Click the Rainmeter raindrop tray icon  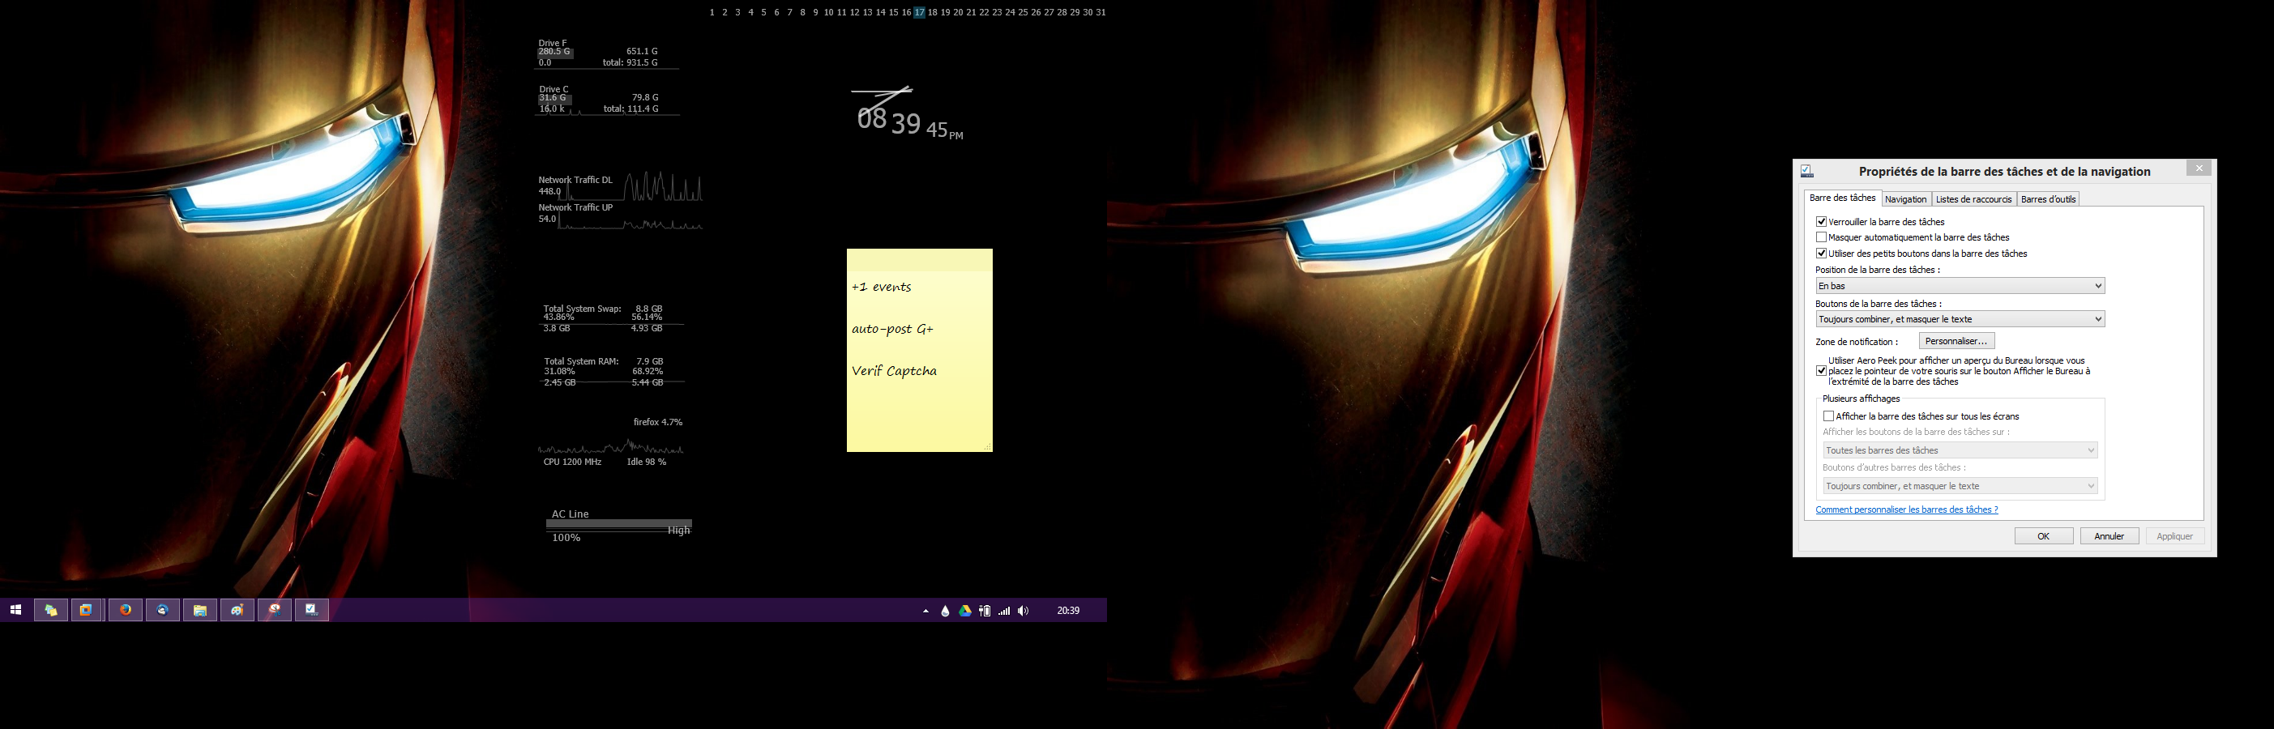[x=946, y=610]
